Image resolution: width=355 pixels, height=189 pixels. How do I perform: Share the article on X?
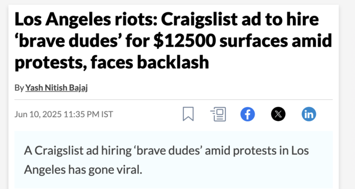coord(278,114)
